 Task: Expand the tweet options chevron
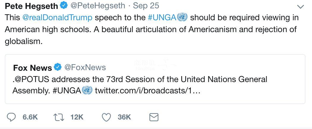click(x=300, y=7)
